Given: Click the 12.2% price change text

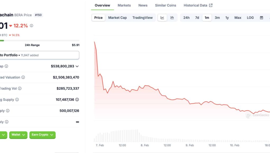Looking at the screenshot, I should 20,26.
